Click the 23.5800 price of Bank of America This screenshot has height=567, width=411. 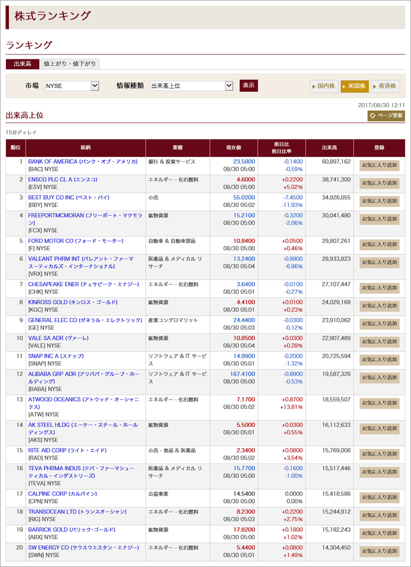pos(244,161)
